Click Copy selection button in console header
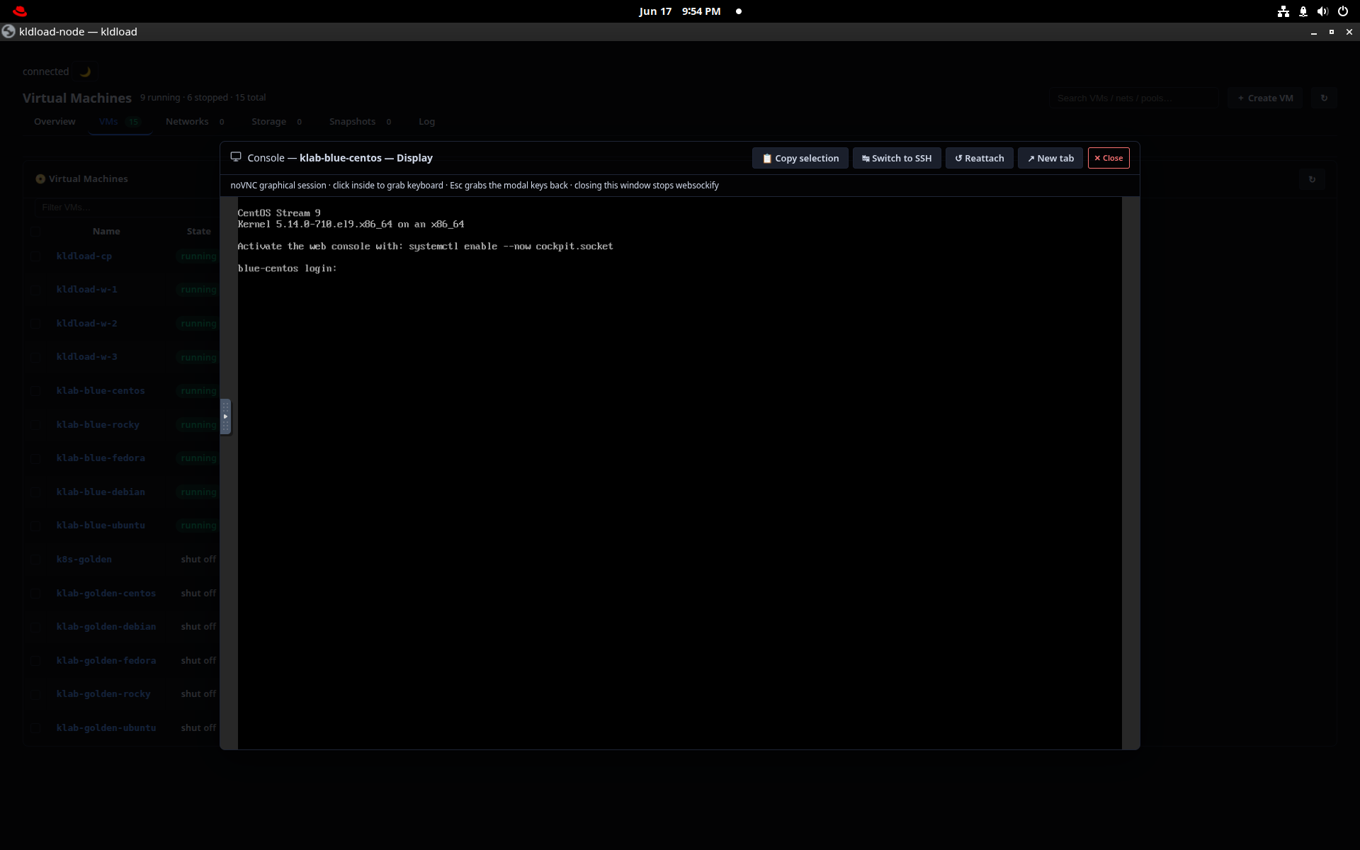 click(800, 158)
